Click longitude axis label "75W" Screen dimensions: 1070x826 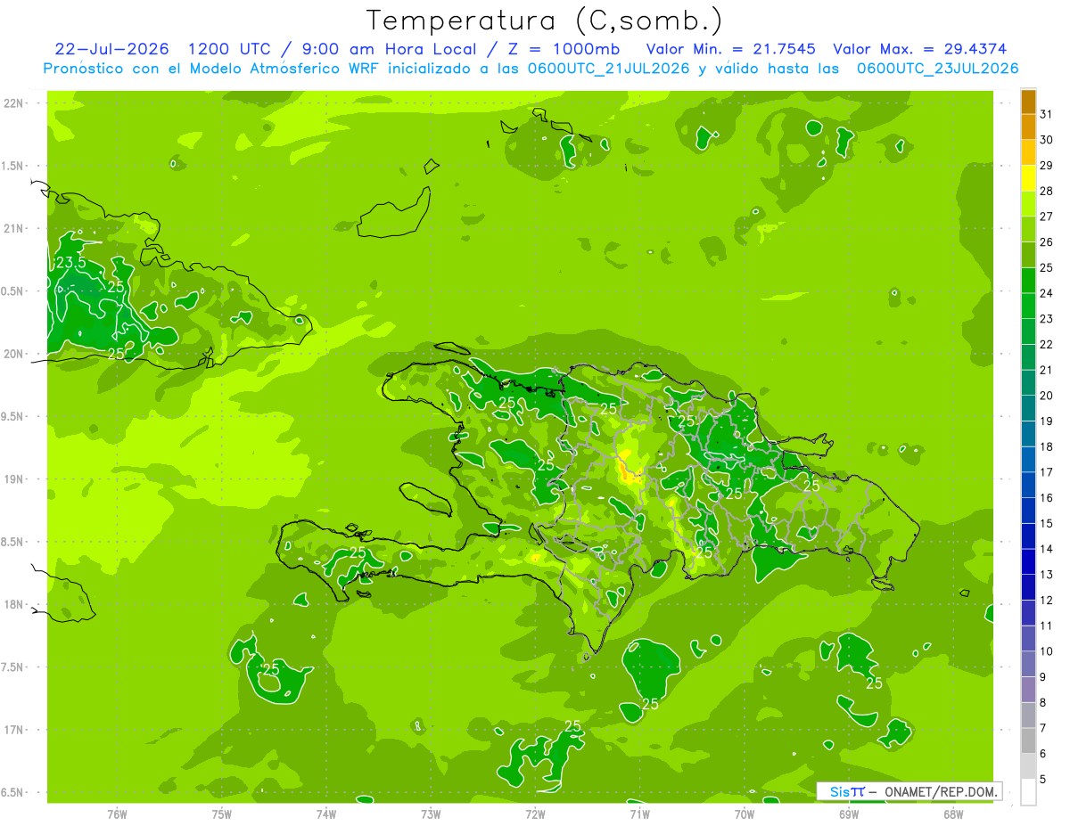click(x=222, y=814)
